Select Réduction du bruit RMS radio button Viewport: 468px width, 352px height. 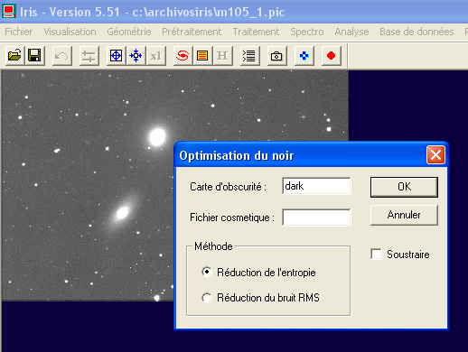(x=207, y=298)
